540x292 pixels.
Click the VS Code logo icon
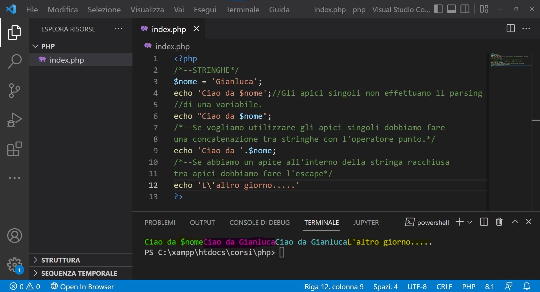pos(11,9)
